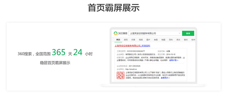The width and height of the screenshot is (228, 102).
Task: Switch to the 软件 tab
Action: coord(193,40)
